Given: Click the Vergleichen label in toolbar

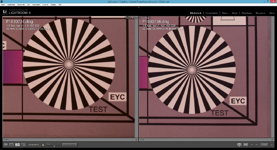Looking at the screenshot, I should [34, 145].
